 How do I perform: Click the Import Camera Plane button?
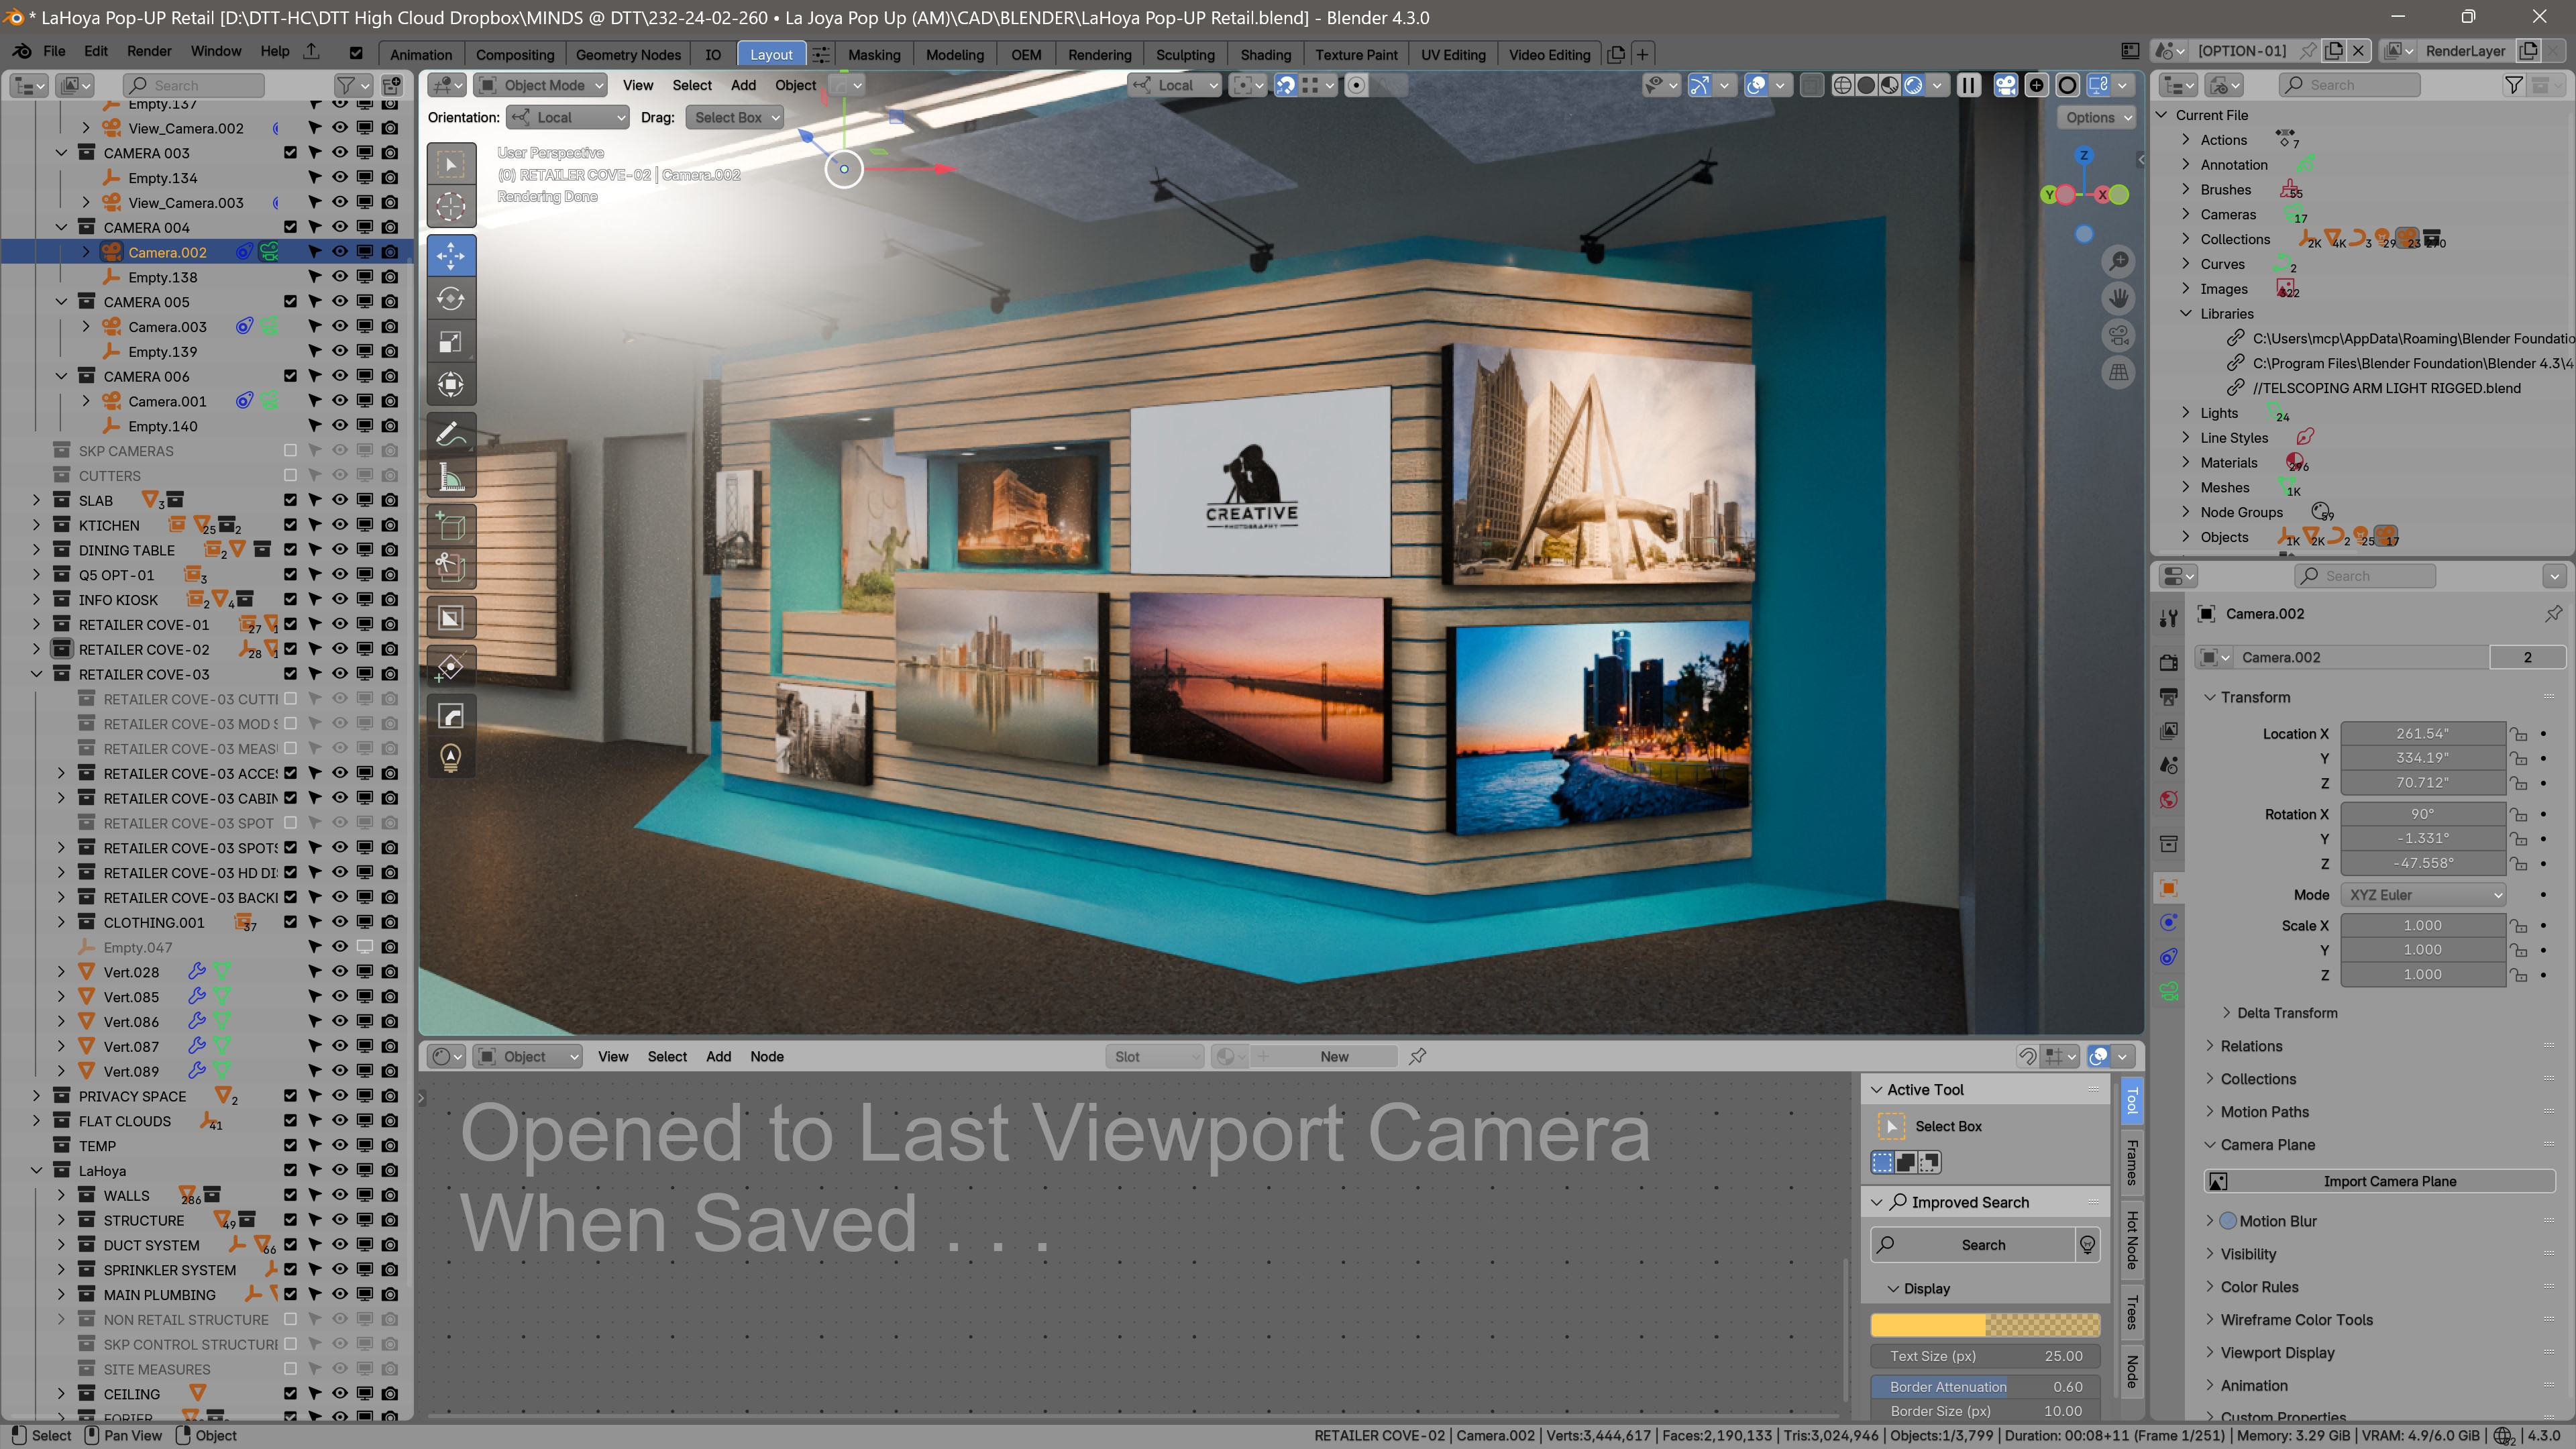point(2379,1181)
